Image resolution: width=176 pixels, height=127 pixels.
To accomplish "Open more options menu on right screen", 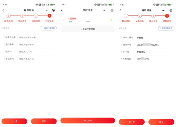I will click(x=164, y=10).
